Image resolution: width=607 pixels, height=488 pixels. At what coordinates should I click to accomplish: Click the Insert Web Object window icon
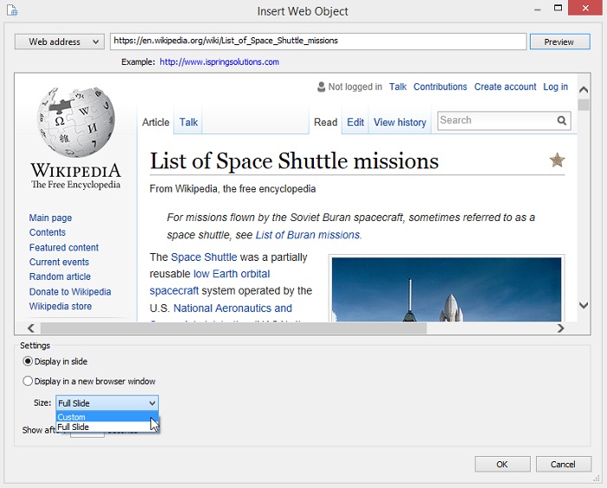tap(12, 10)
